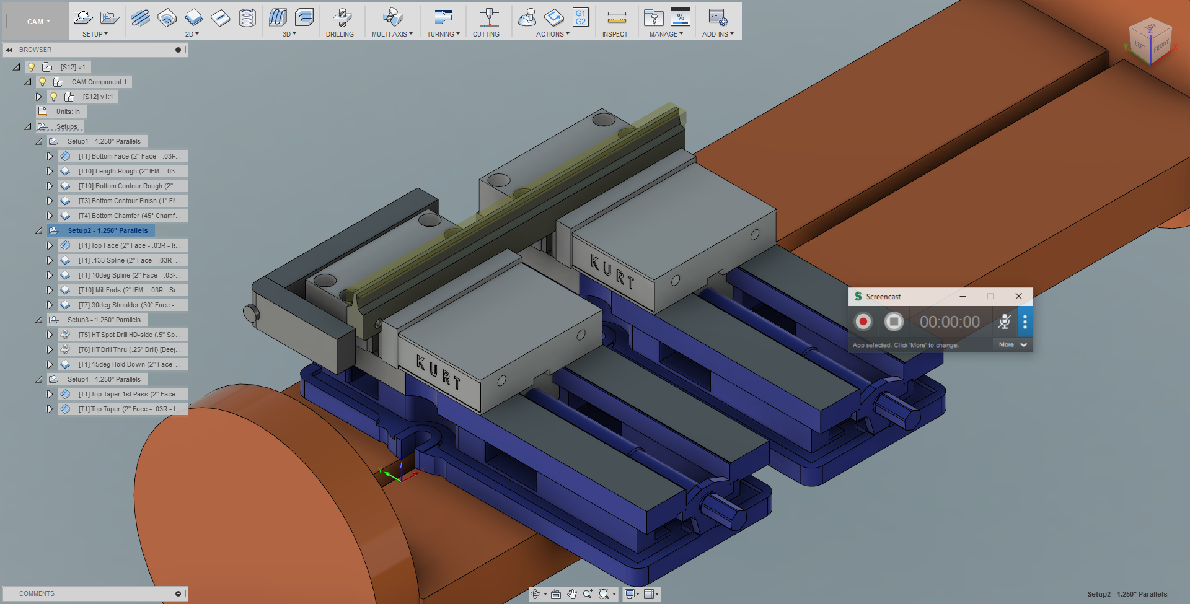Image resolution: width=1190 pixels, height=604 pixels.
Task: Select the Measure ruler icon under Inspect
Action: 616,17
